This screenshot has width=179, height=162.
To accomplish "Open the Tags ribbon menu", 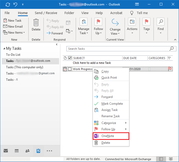I will (146, 26).
